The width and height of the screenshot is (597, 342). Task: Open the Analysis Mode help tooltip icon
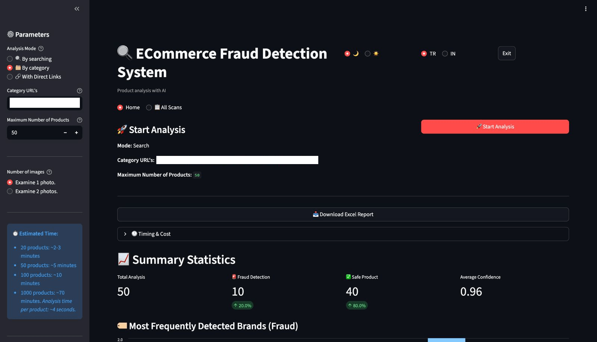coord(41,48)
